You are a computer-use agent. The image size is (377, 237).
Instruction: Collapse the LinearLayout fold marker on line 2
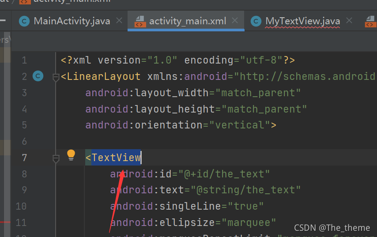(x=56, y=77)
